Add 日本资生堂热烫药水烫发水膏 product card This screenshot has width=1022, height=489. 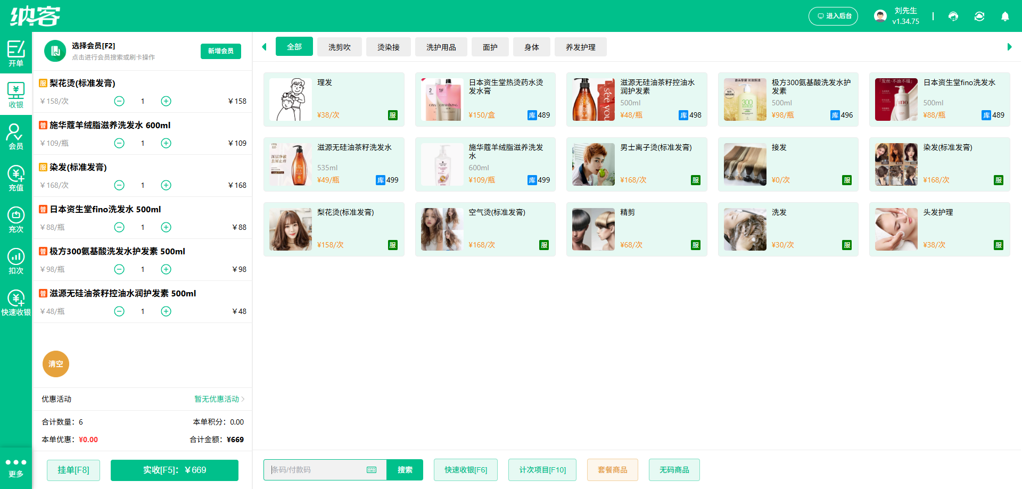click(x=485, y=100)
